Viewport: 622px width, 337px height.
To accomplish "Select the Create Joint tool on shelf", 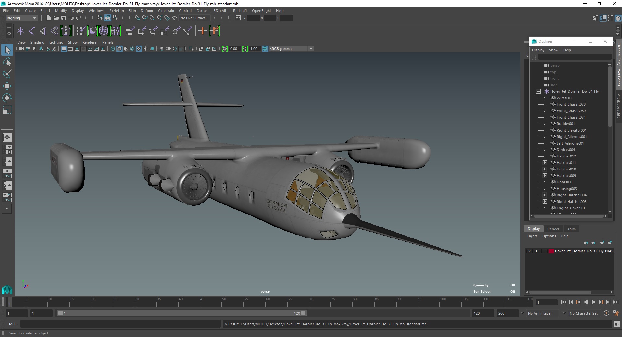I will (32, 31).
